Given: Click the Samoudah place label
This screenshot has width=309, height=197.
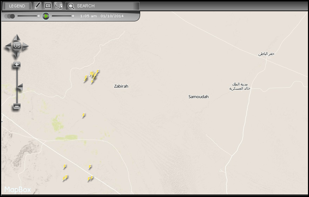Looking at the screenshot, I should (198, 97).
